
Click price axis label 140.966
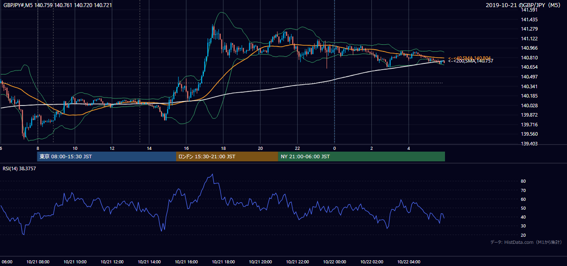pyautogui.click(x=529, y=48)
